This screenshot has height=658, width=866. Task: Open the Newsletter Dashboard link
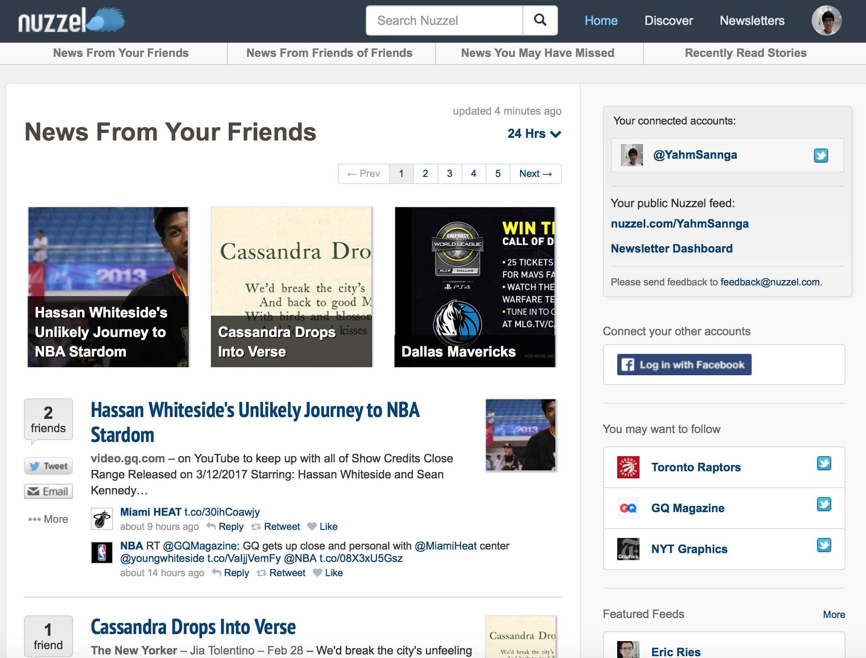(x=672, y=249)
